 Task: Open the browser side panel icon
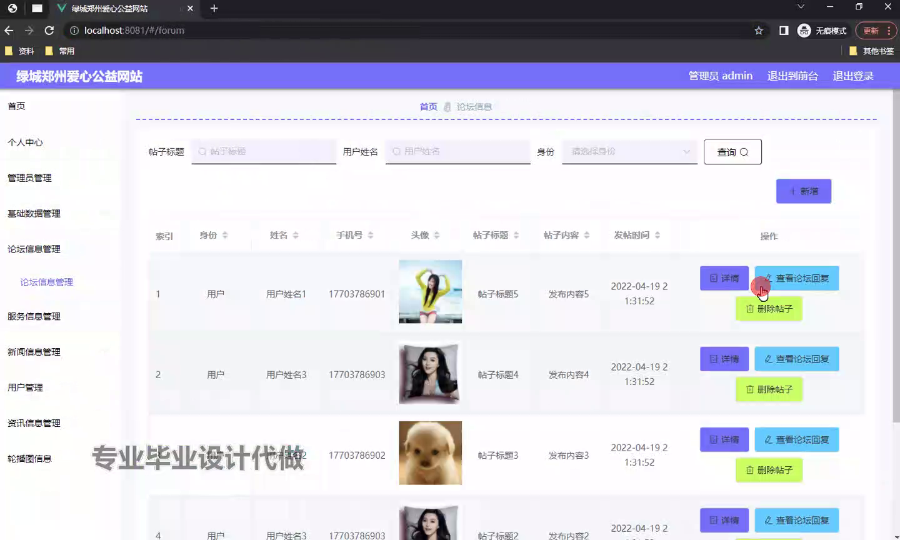click(x=783, y=30)
